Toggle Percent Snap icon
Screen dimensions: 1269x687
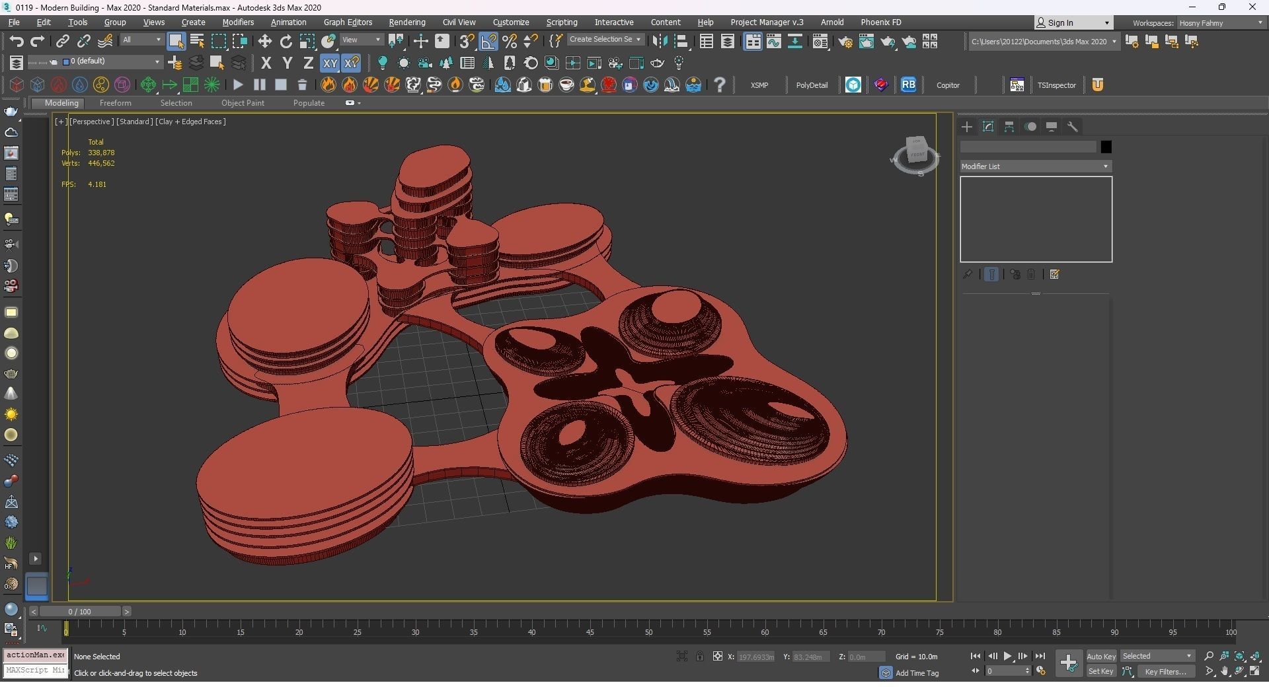click(510, 42)
